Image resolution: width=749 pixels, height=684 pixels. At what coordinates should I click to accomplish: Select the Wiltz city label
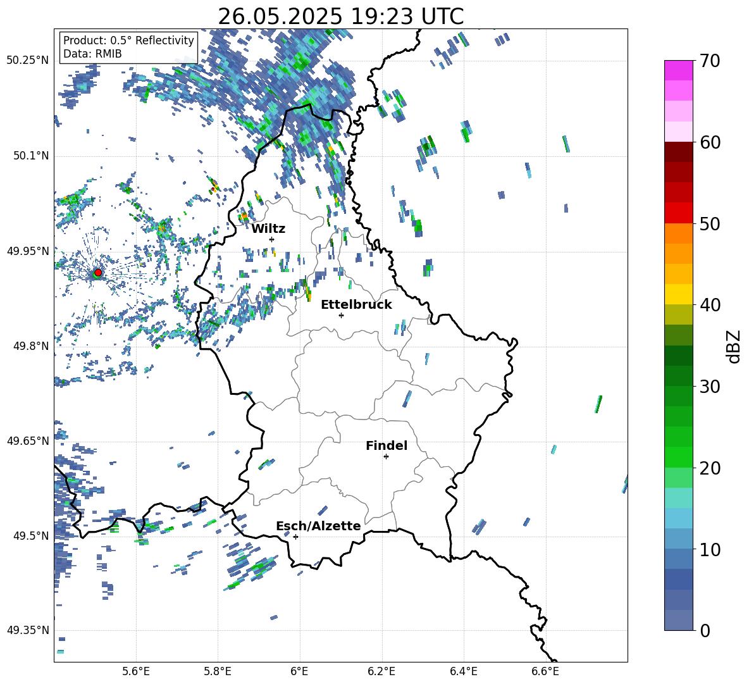(x=268, y=229)
